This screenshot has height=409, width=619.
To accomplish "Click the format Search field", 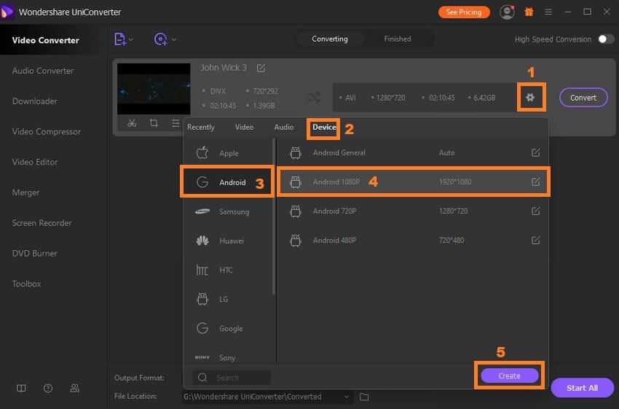I will (232, 378).
